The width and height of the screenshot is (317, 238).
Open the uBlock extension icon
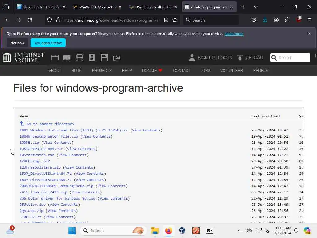[x=299, y=20]
